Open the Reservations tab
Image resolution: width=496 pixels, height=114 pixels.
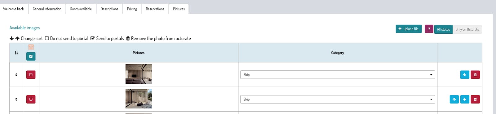click(155, 9)
